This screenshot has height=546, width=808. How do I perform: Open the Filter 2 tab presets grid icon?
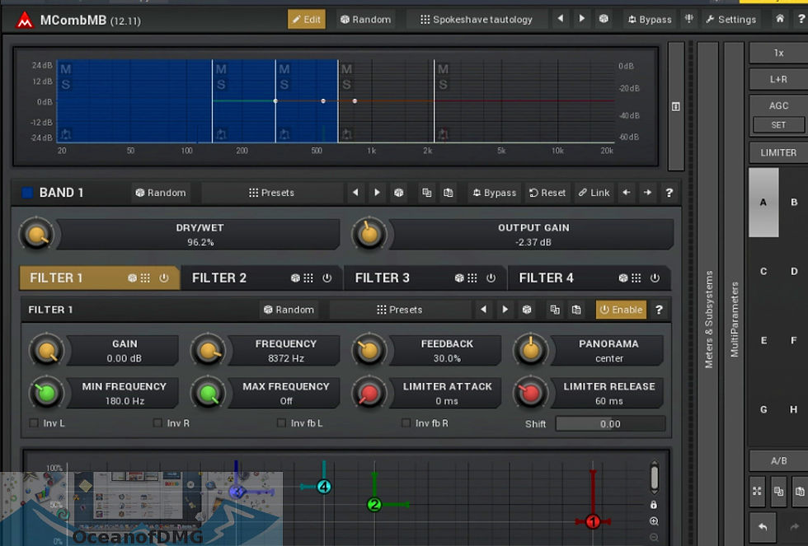coord(308,278)
